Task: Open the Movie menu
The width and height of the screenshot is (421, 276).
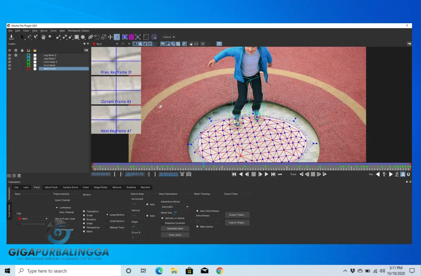Action: pyautogui.click(x=43, y=30)
